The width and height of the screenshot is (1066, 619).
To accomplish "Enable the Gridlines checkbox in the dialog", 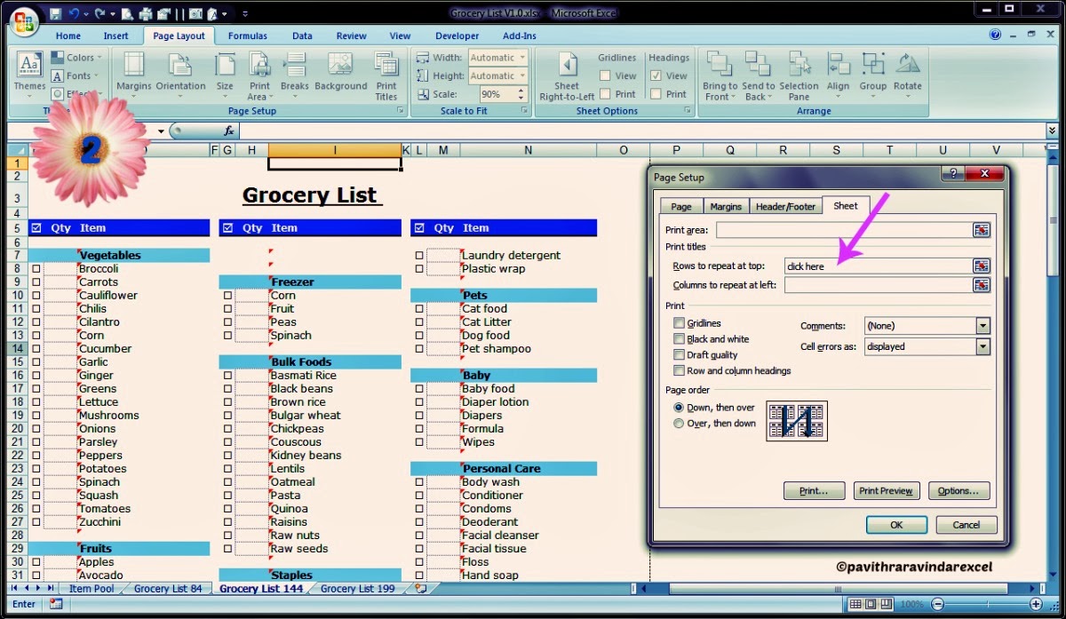I will click(x=679, y=325).
